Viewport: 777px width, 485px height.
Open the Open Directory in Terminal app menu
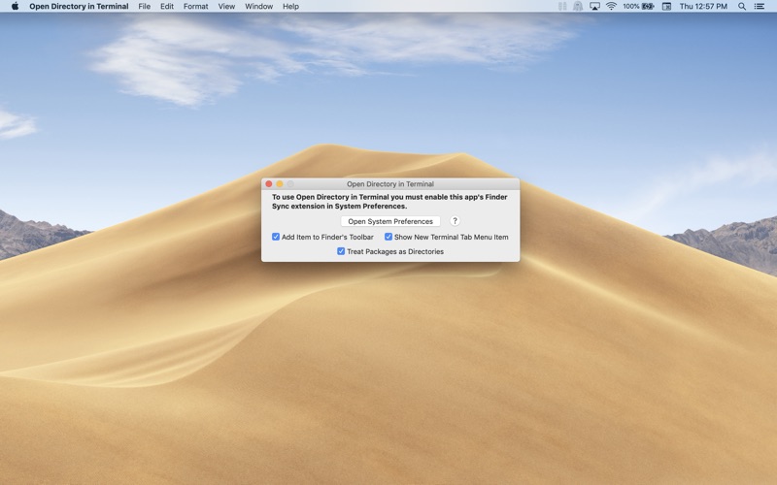coord(79,7)
